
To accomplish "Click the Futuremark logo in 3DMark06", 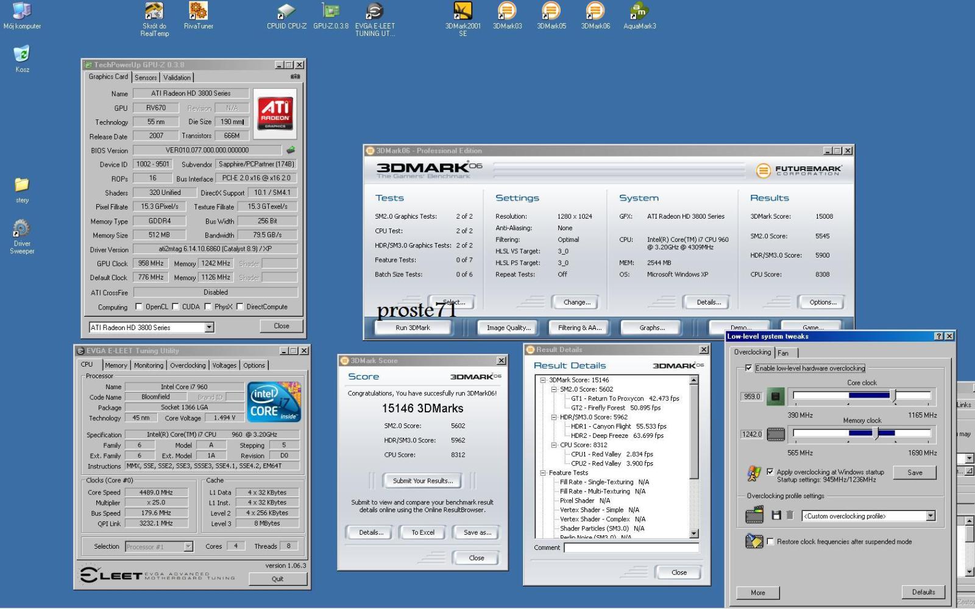I will point(799,171).
